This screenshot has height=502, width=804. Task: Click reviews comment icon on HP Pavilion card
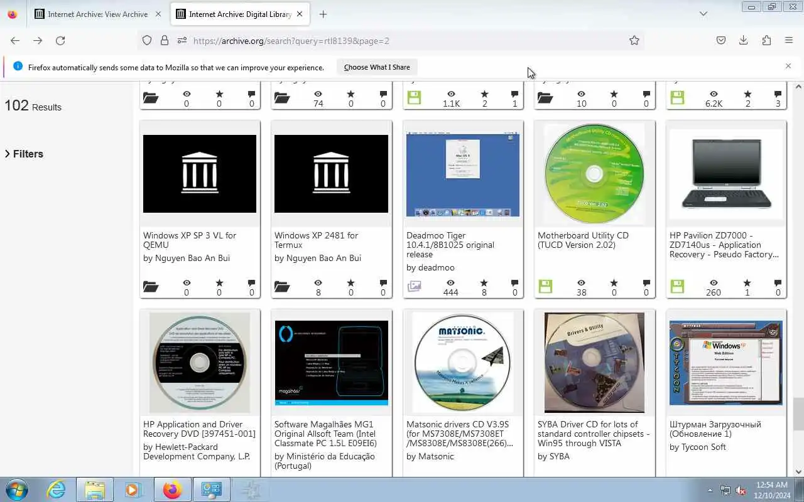[x=778, y=283]
